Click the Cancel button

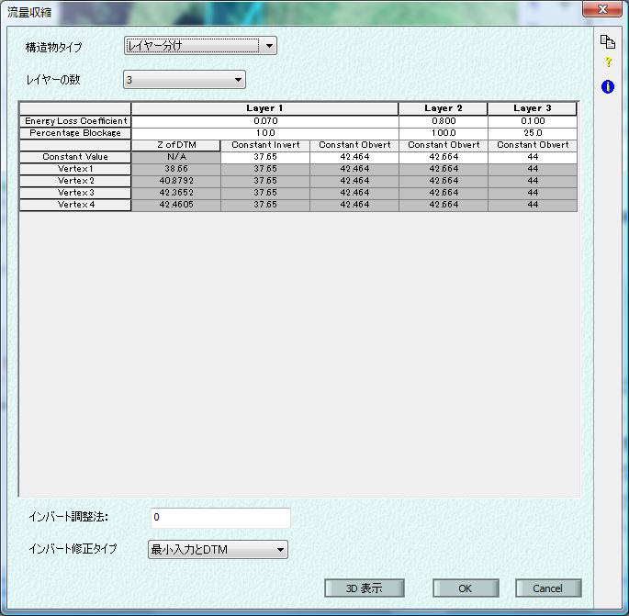[x=548, y=588]
